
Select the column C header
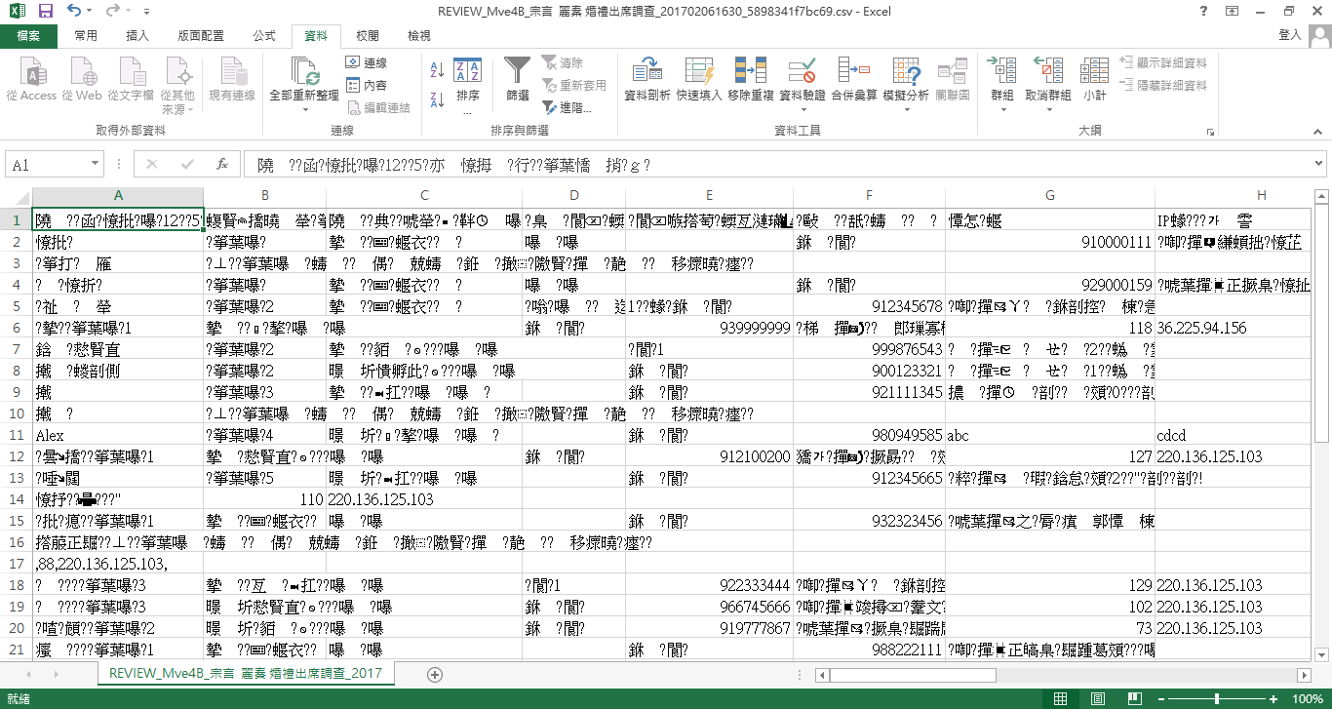pyautogui.click(x=424, y=196)
